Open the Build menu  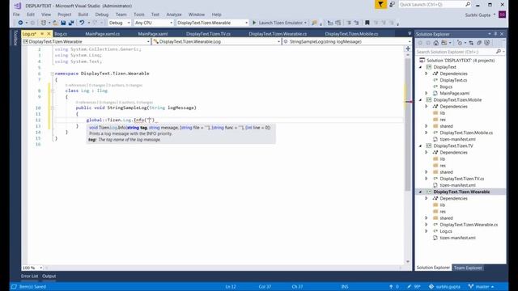click(x=83, y=15)
